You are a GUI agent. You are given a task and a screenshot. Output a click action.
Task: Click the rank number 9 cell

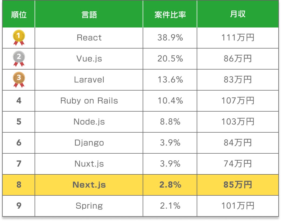click(19, 206)
